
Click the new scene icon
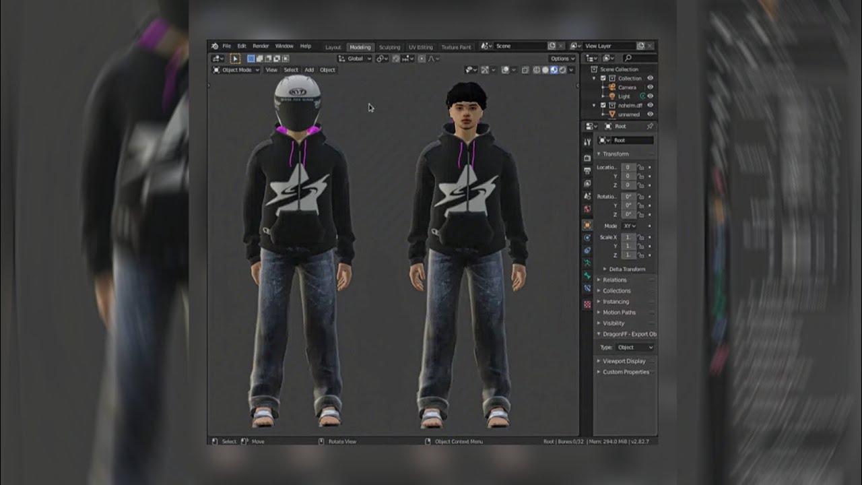click(552, 46)
